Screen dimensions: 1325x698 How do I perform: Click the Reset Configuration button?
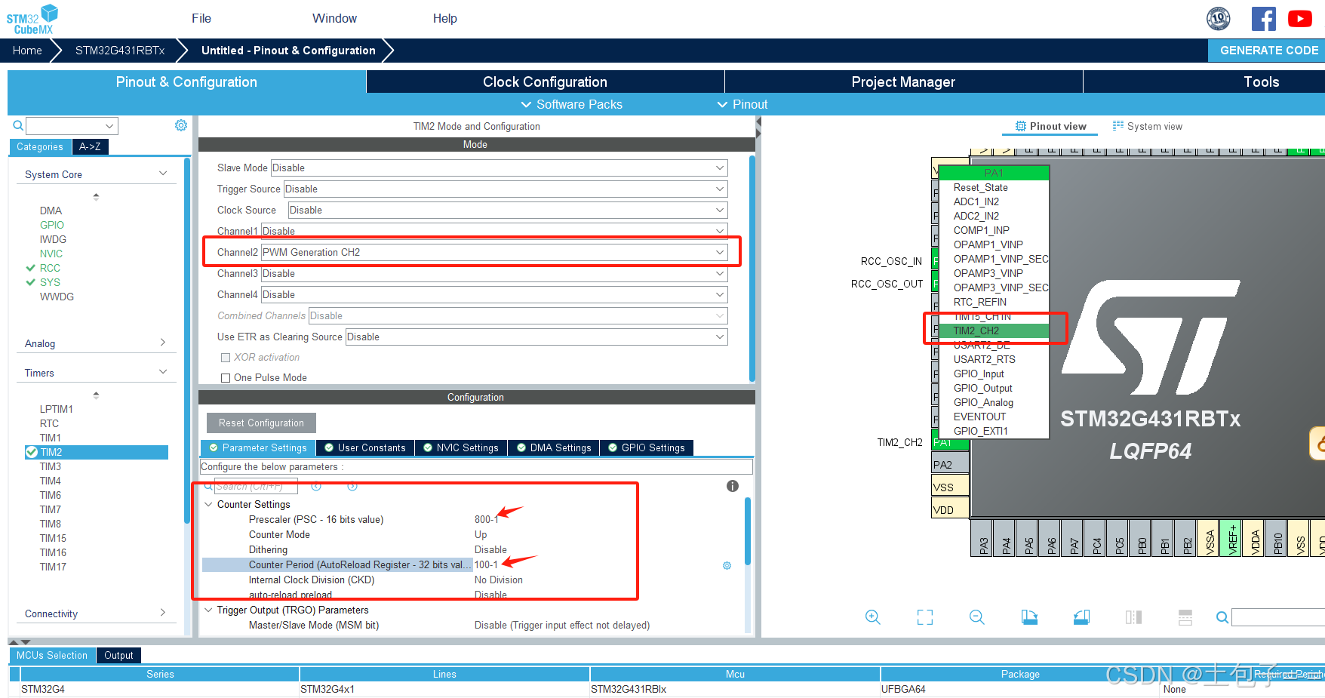pyautogui.click(x=261, y=423)
